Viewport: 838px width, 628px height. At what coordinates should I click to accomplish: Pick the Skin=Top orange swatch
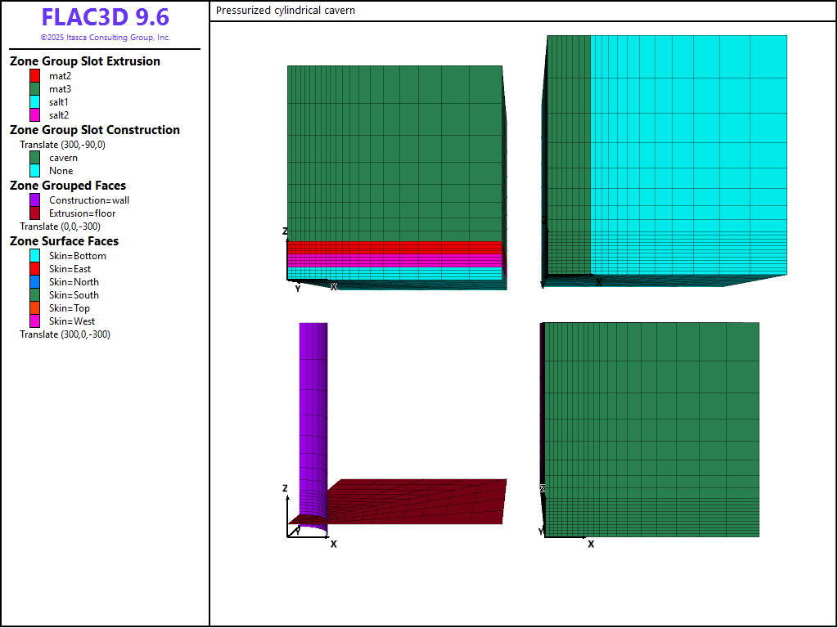[35, 308]
